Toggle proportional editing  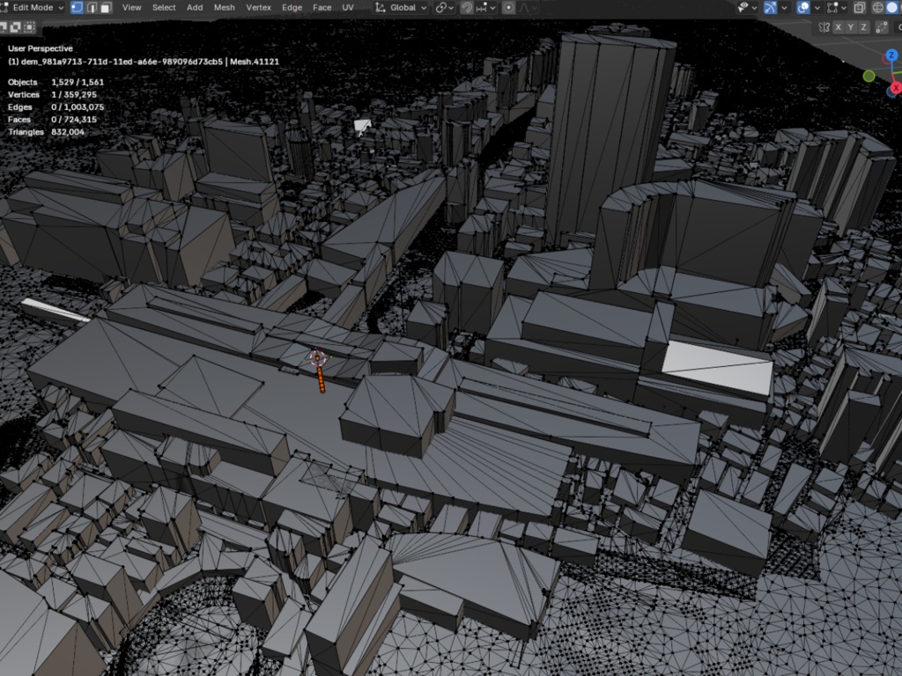click(508, 7)
